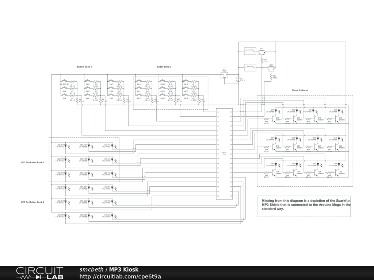Screen dimensions: 374x280
Task: Select the Arduino Mega chip symbol
Action: point(224,153)
